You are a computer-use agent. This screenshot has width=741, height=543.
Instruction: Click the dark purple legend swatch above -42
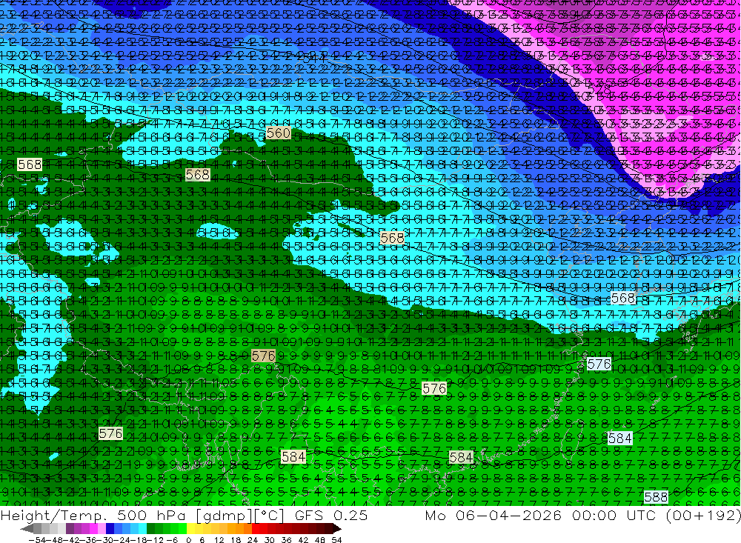[x=70, y=529]
